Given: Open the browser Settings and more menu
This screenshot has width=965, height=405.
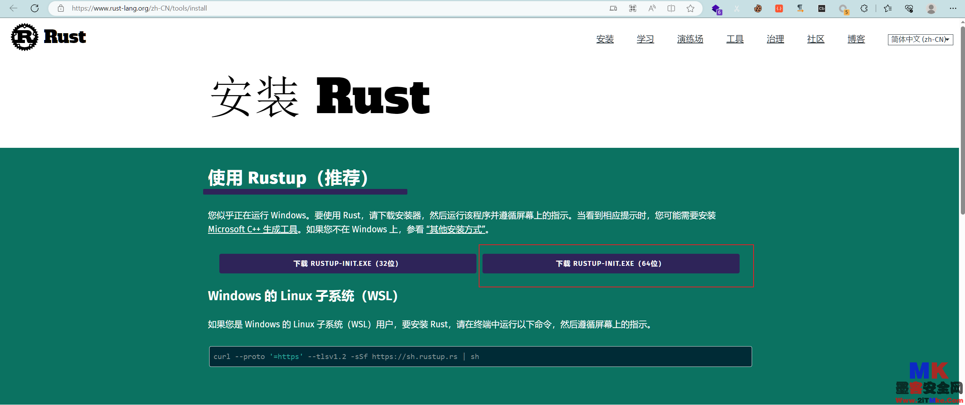Looking at the screenshot, I should coord(953,8).
